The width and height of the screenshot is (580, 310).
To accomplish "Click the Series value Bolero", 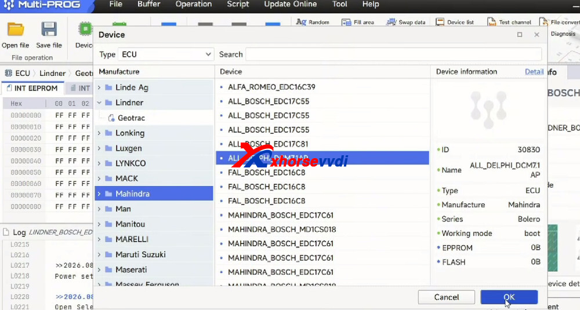I will (x=529, y=219).
